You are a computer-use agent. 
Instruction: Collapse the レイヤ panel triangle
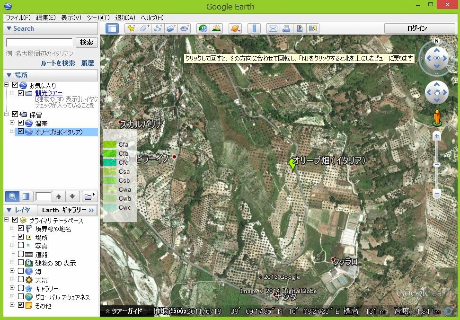[x=9, y=210]
